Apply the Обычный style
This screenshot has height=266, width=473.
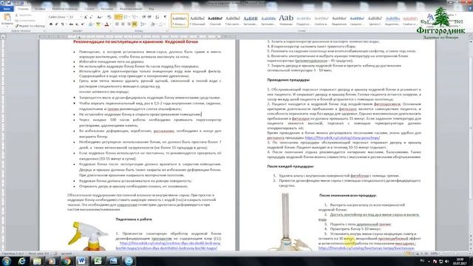coord(197,20)
